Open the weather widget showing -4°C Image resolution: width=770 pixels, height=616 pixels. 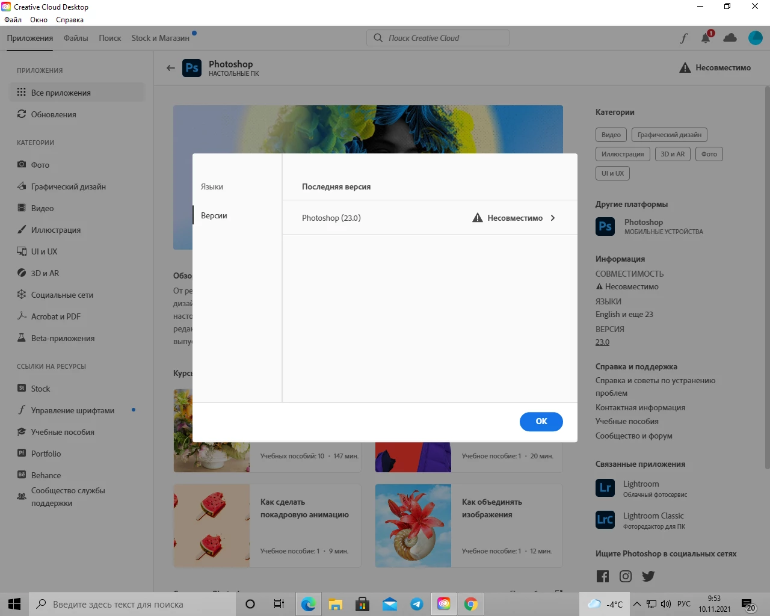605,604
